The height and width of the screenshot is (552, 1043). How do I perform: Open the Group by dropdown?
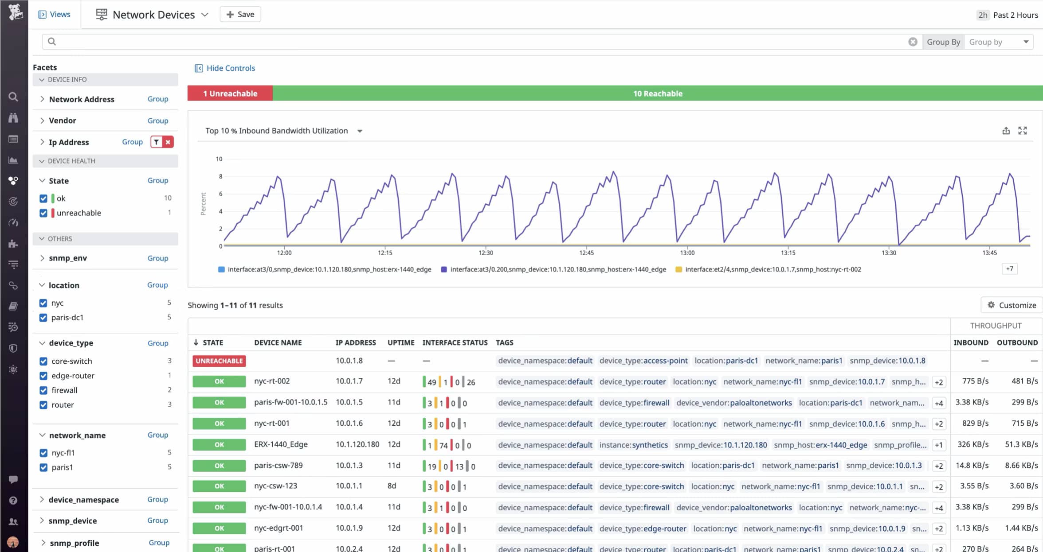click(999, 41)
